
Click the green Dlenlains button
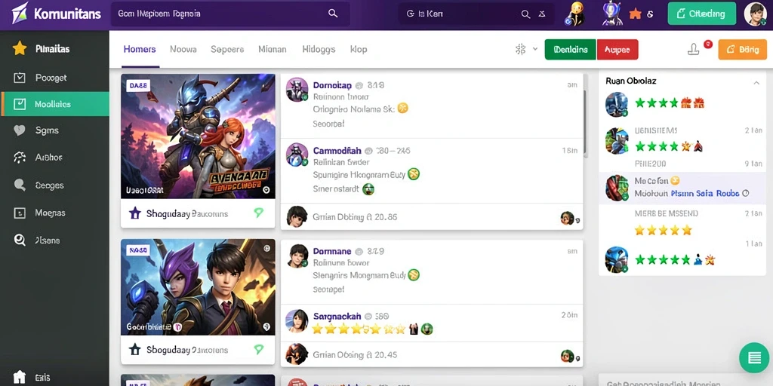(571, 50)
